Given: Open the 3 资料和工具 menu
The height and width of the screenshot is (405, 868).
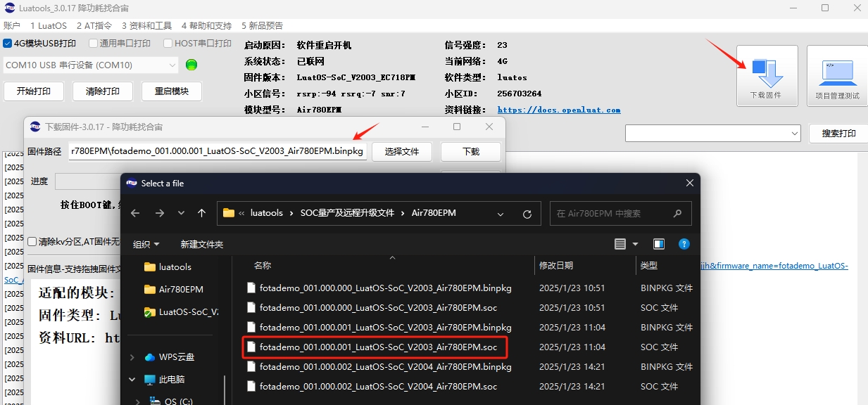Looking at the screenshot, I should (146, 25).
